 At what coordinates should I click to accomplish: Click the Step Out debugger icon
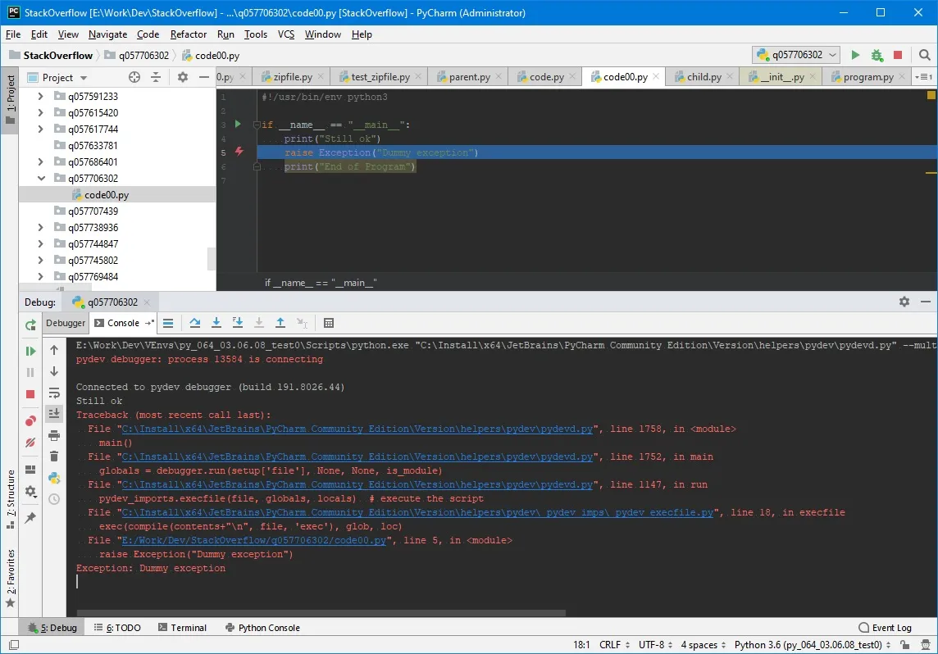[280, 323]
